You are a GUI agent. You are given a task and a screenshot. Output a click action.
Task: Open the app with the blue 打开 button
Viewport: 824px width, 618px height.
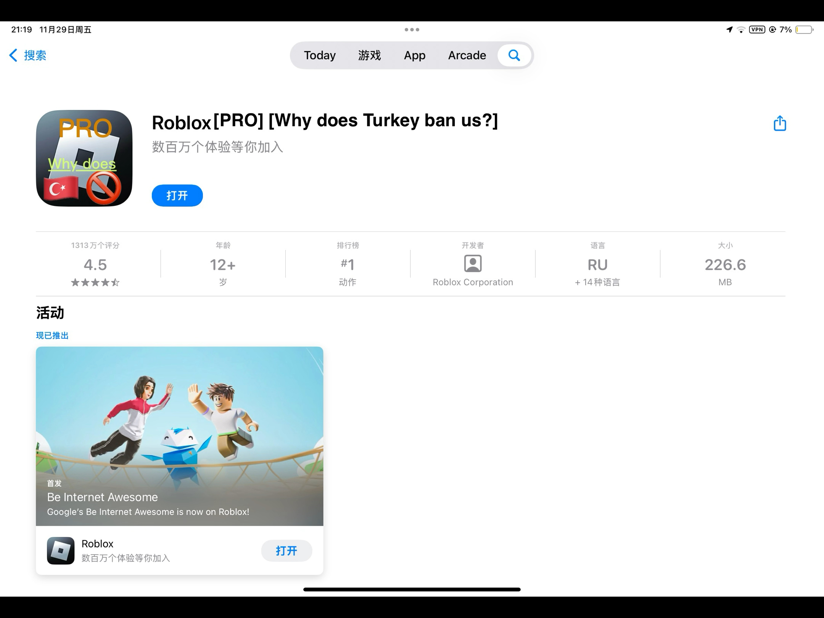(177, 196)
